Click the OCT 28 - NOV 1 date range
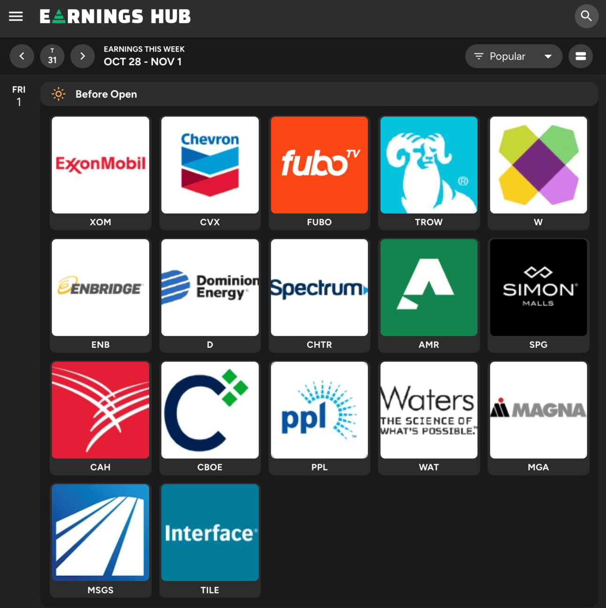 143,62
